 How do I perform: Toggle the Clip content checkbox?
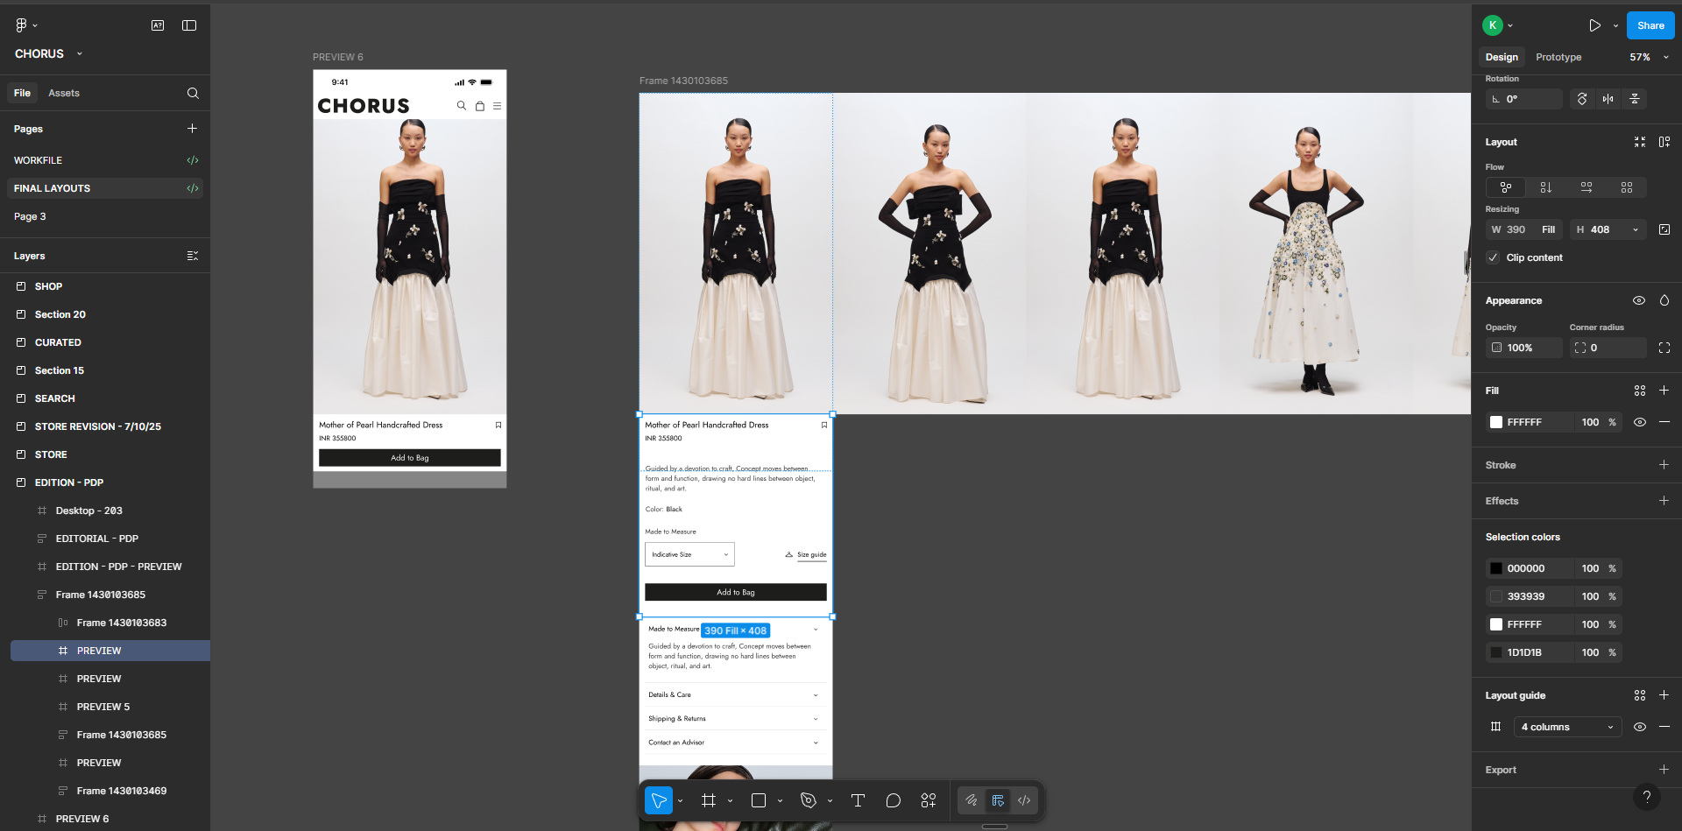pos(1493,257)
